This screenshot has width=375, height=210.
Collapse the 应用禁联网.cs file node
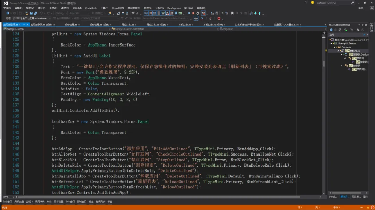[x=338, y=51]
